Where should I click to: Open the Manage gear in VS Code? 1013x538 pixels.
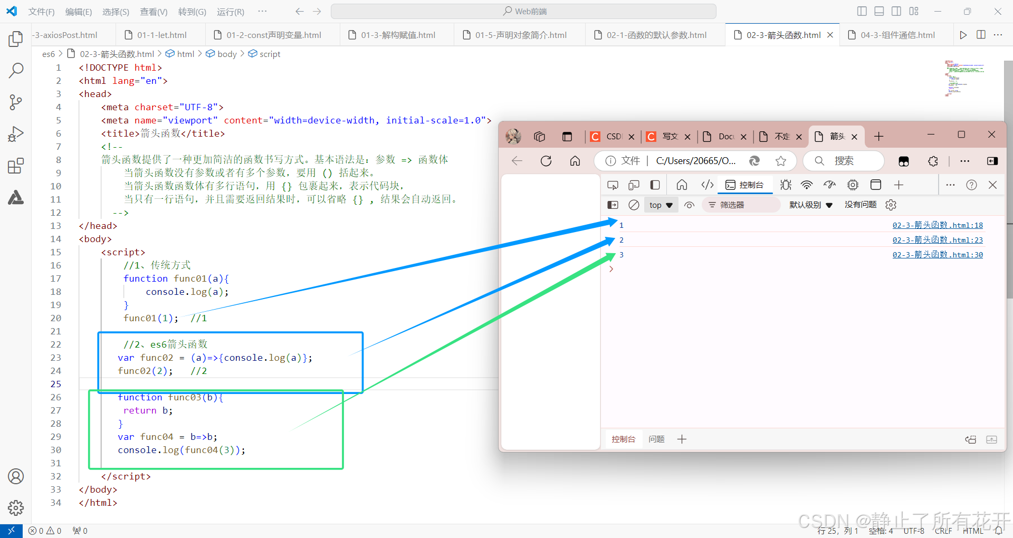pos(16,508)
